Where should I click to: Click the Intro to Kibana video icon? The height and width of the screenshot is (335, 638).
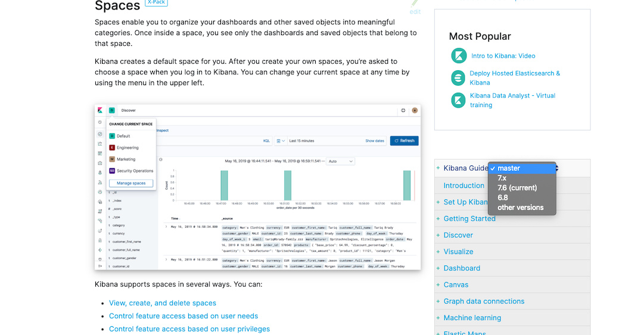coord(459,56)
